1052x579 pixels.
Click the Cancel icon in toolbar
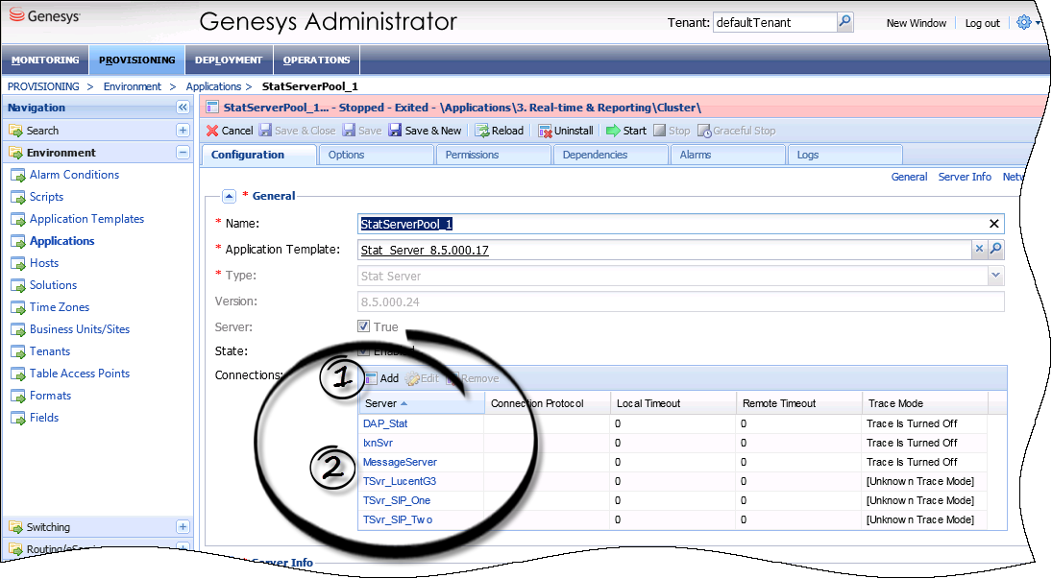coord(213,131)
